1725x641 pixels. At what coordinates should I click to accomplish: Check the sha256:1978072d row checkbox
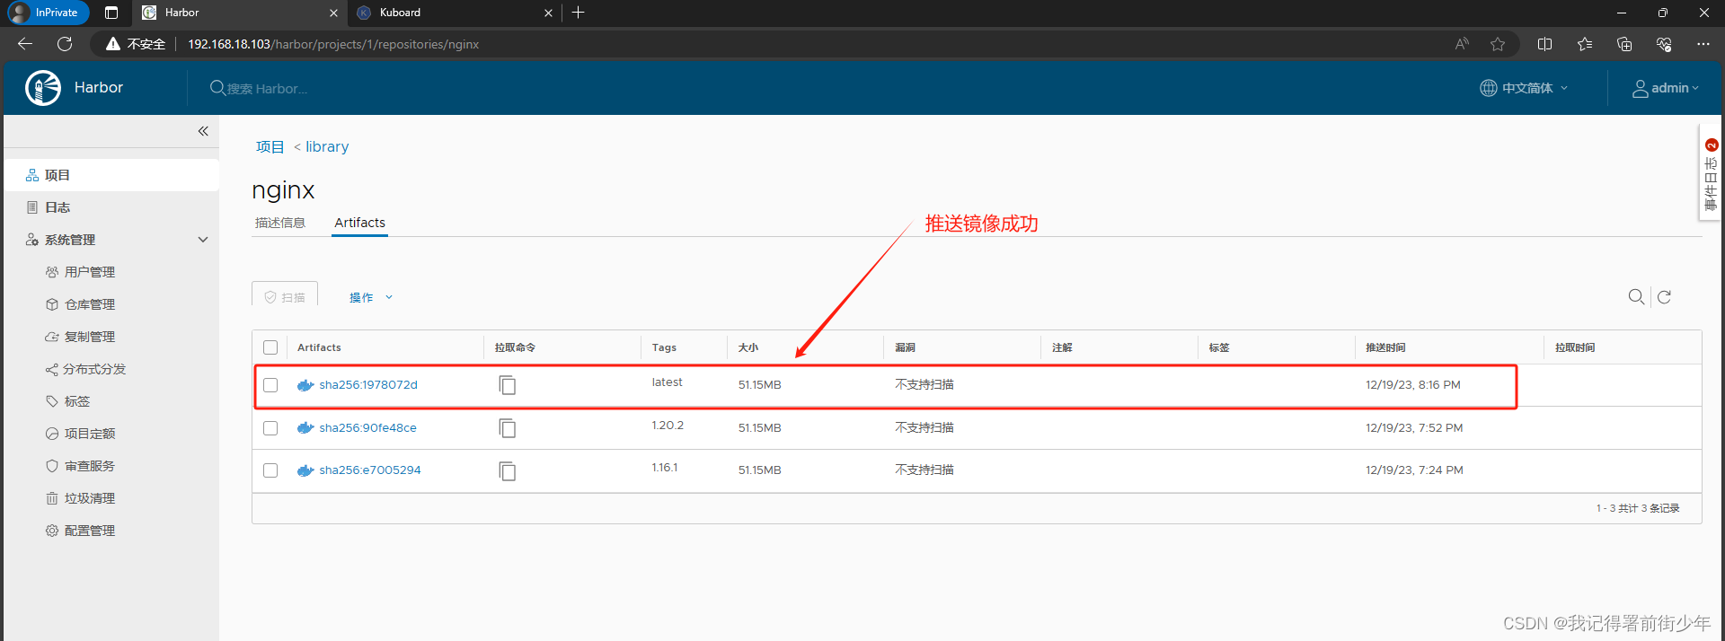point(270,385)
